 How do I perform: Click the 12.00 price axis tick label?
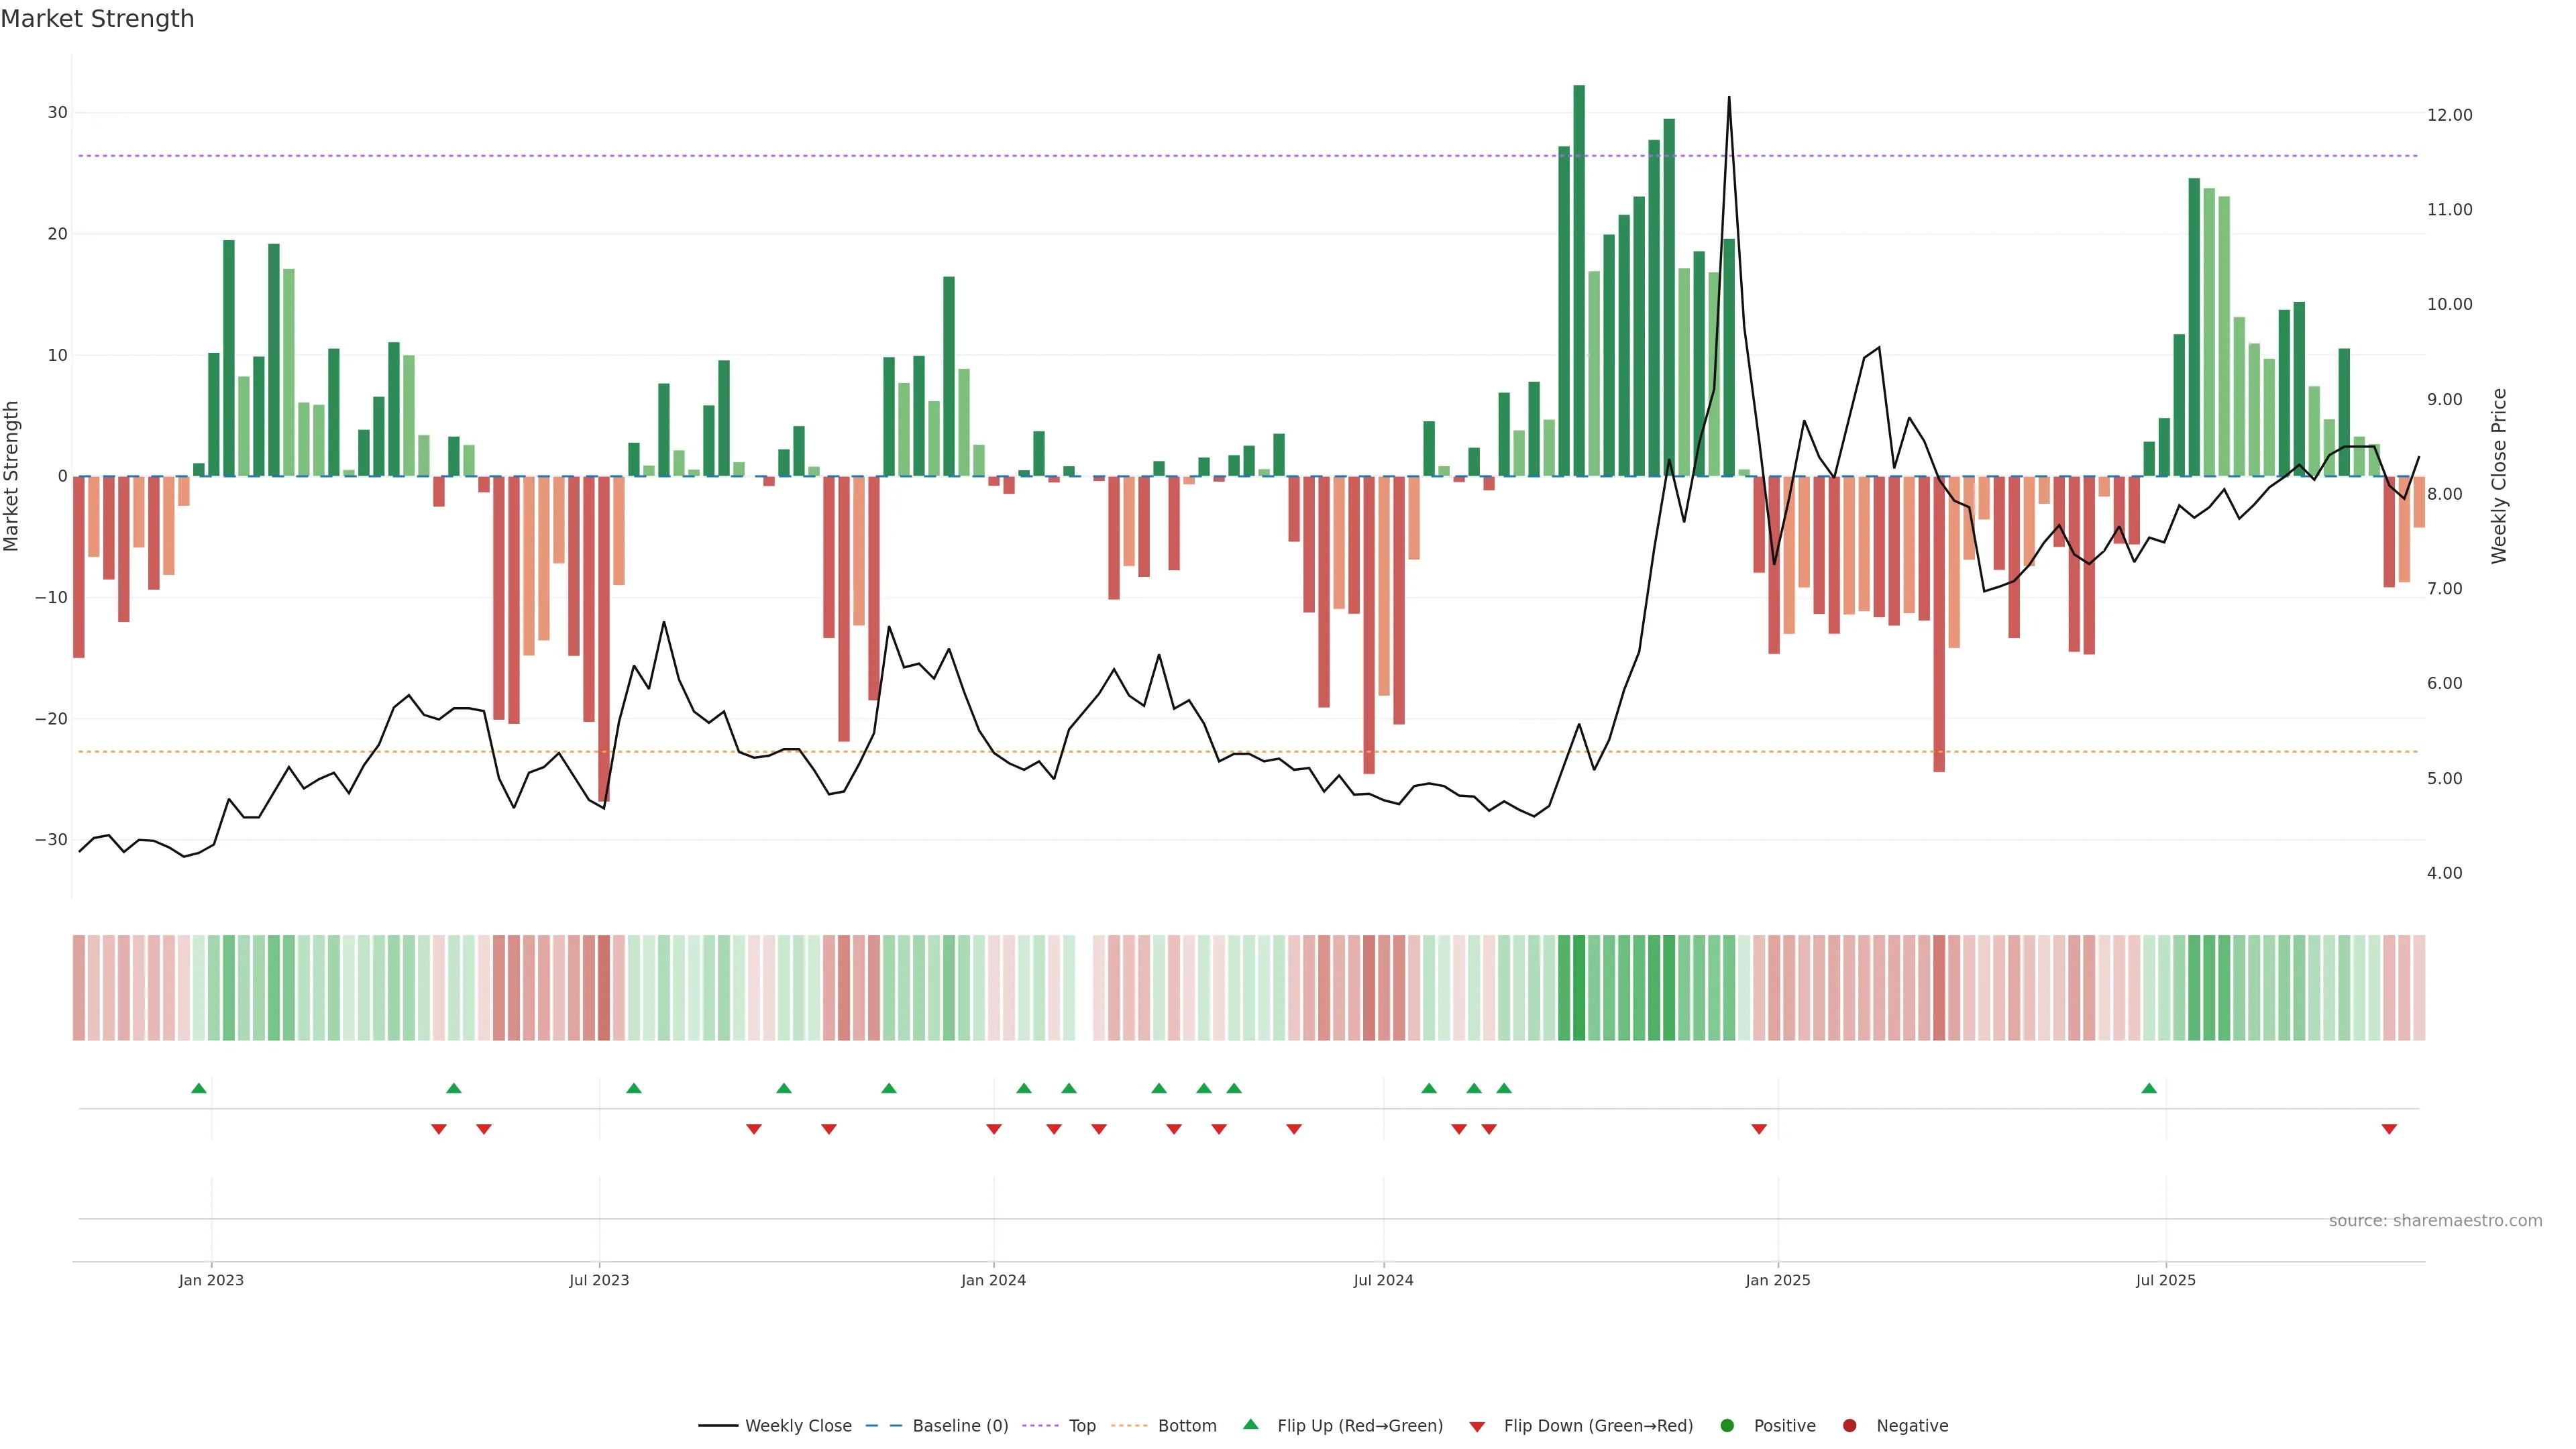pyautogui.click(x=2449, y=115)
